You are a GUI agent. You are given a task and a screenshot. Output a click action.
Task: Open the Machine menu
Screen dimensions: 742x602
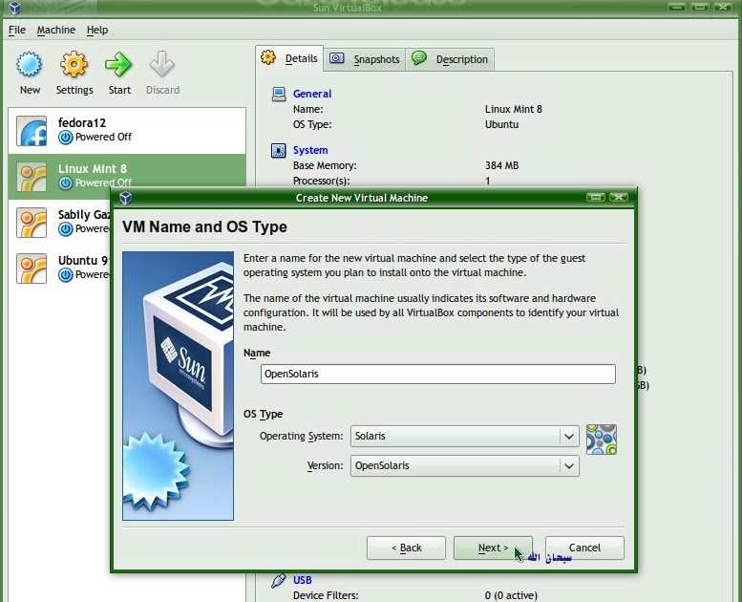tap(55, 30)
